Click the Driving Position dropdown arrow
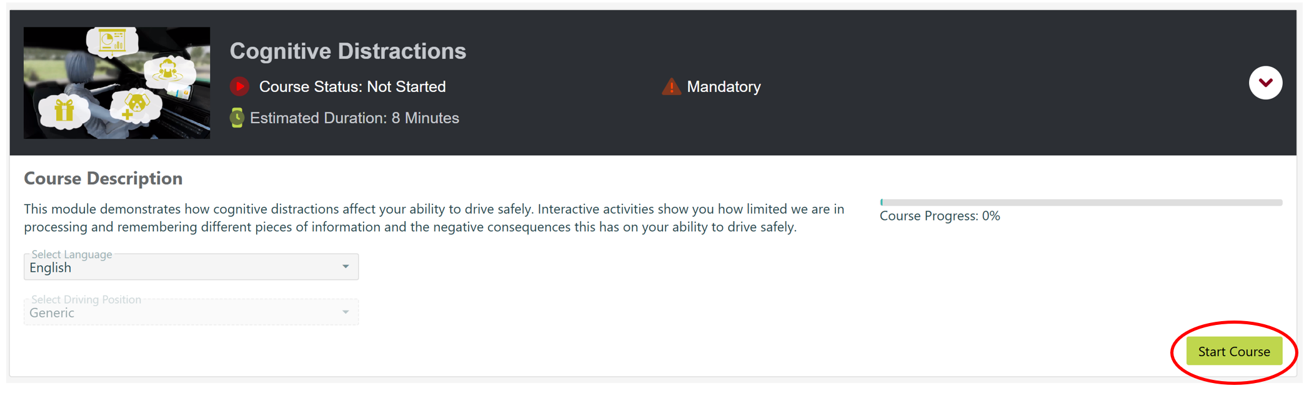 coord(346,312)
